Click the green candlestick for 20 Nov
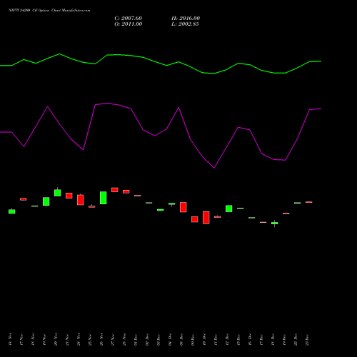 pyautogui.click(x=58, y=193)
